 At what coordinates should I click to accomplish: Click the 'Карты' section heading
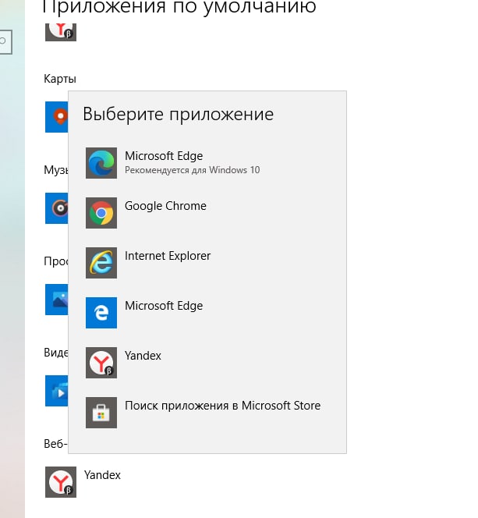[60, 79]
